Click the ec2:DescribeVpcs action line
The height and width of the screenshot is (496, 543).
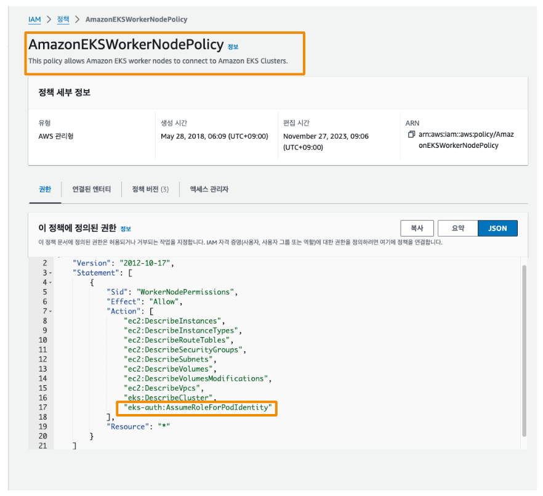[164, 388]
